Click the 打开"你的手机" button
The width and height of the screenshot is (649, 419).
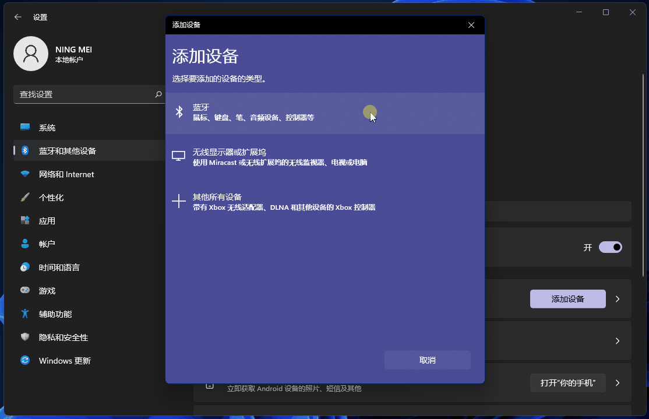(x=567, y=383)
